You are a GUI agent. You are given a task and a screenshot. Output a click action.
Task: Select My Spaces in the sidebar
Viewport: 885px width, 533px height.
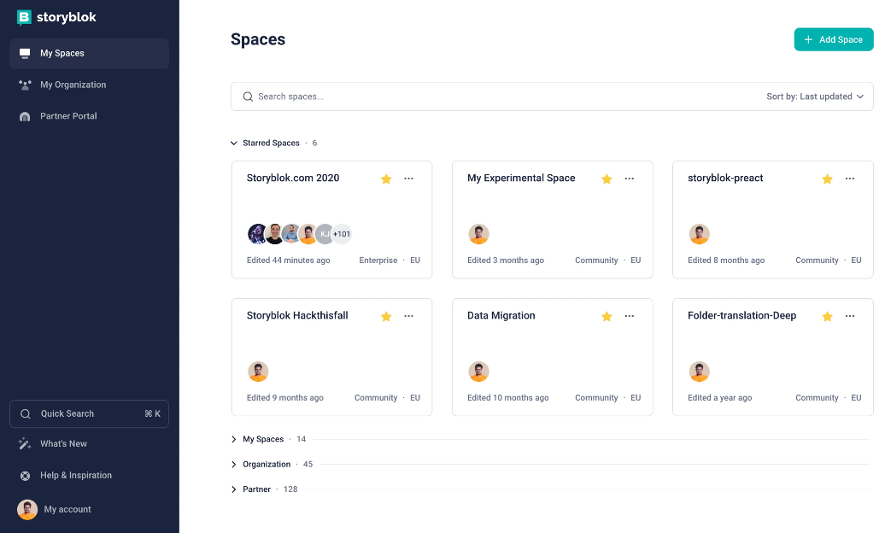tap(62, 53)
